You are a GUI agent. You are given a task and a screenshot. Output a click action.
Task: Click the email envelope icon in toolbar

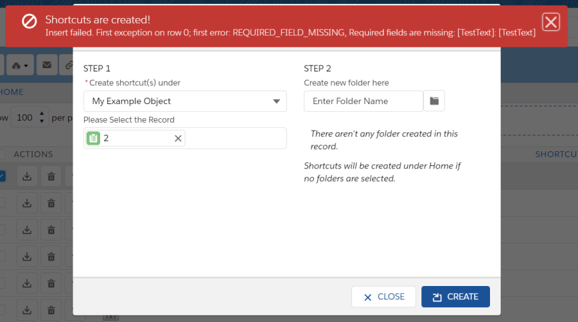point(46,65)
